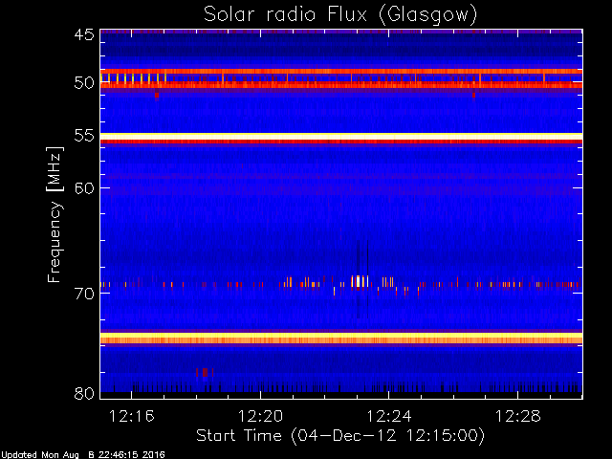Click the bright white band at 55 MHz
The width and height of the screenshot is (612, 459).
point(341,136)
